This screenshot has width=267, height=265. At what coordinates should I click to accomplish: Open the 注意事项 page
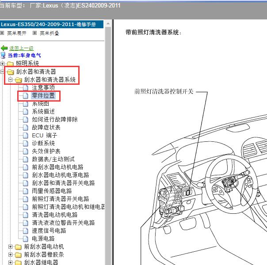[x=43, y=87]
